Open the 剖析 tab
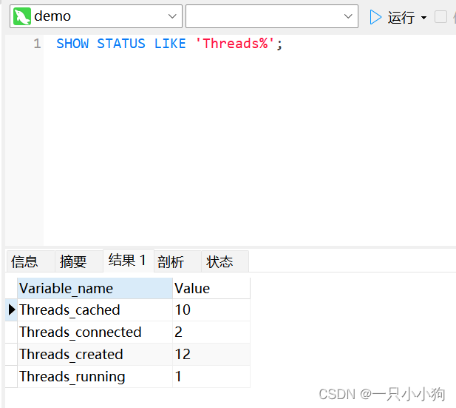456x408 pixels. 177,261
